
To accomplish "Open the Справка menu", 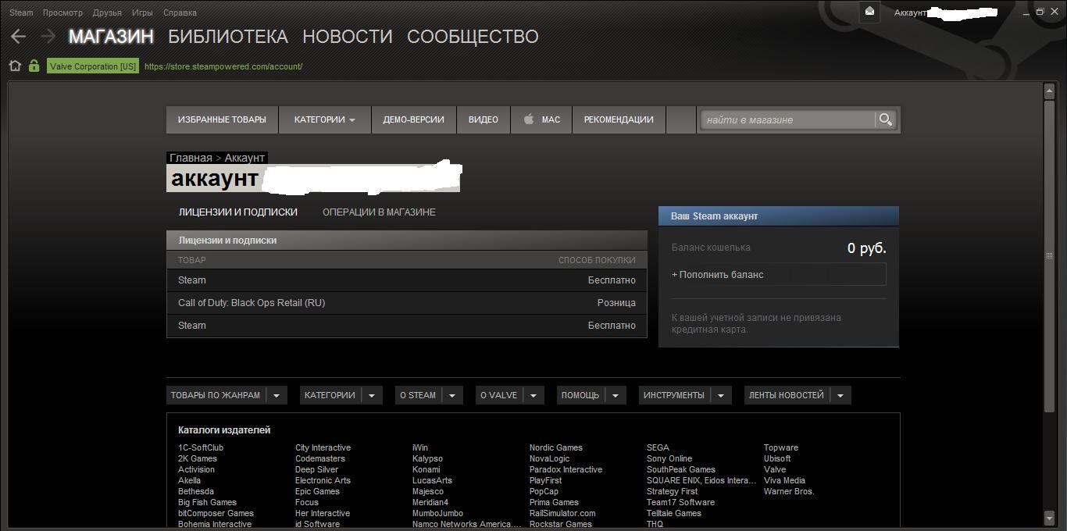I will point(180,12).
